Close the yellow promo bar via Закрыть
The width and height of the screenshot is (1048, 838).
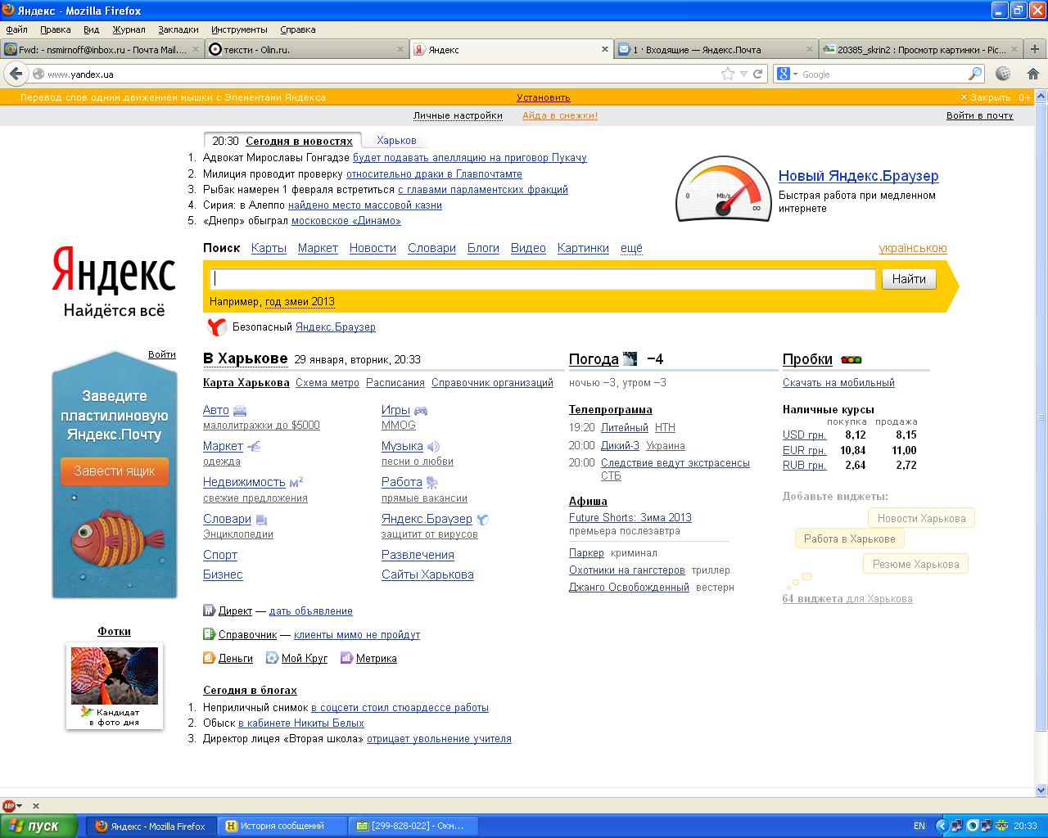[986, 97]
